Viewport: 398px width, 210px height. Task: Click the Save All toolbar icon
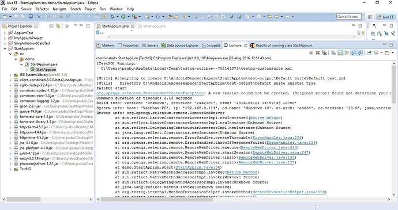[x=22, y=17]
